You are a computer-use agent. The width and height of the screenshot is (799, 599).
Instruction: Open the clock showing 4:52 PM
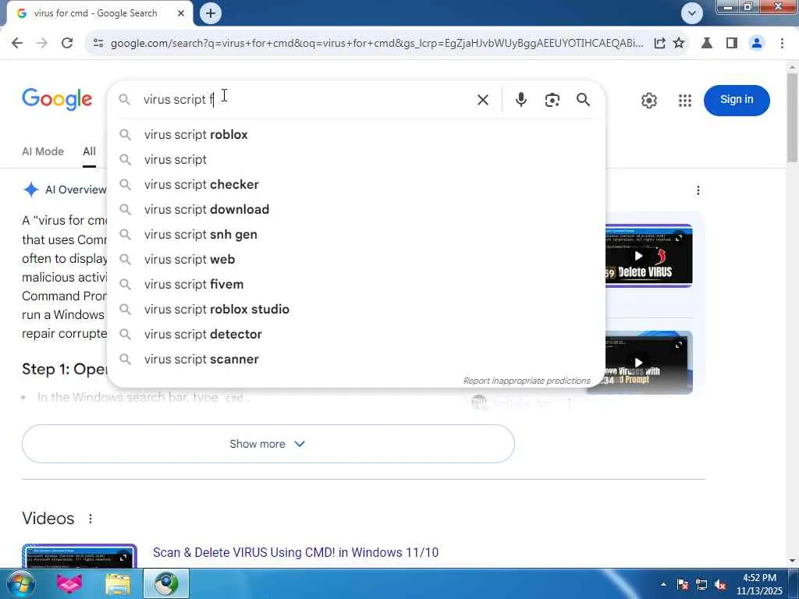pyautogui.click(x=759, y=584)
